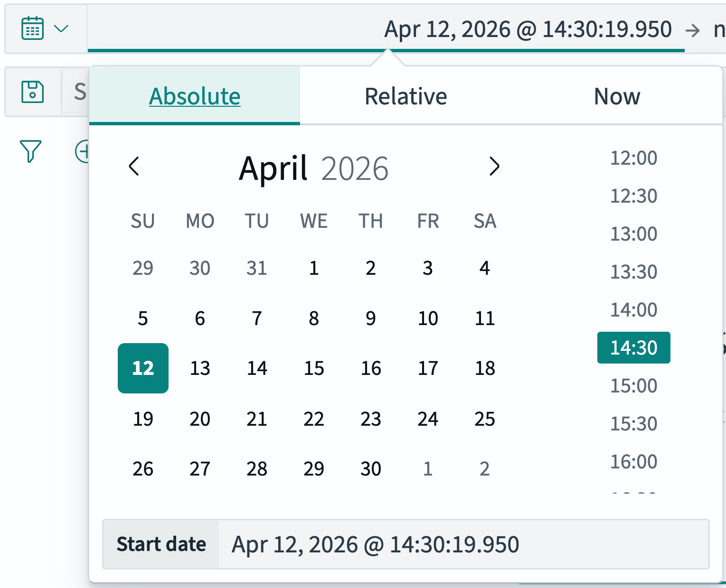Select April 15 on the calendar
726x588 pixels.
pyautogui.click(x=313, y=368)
